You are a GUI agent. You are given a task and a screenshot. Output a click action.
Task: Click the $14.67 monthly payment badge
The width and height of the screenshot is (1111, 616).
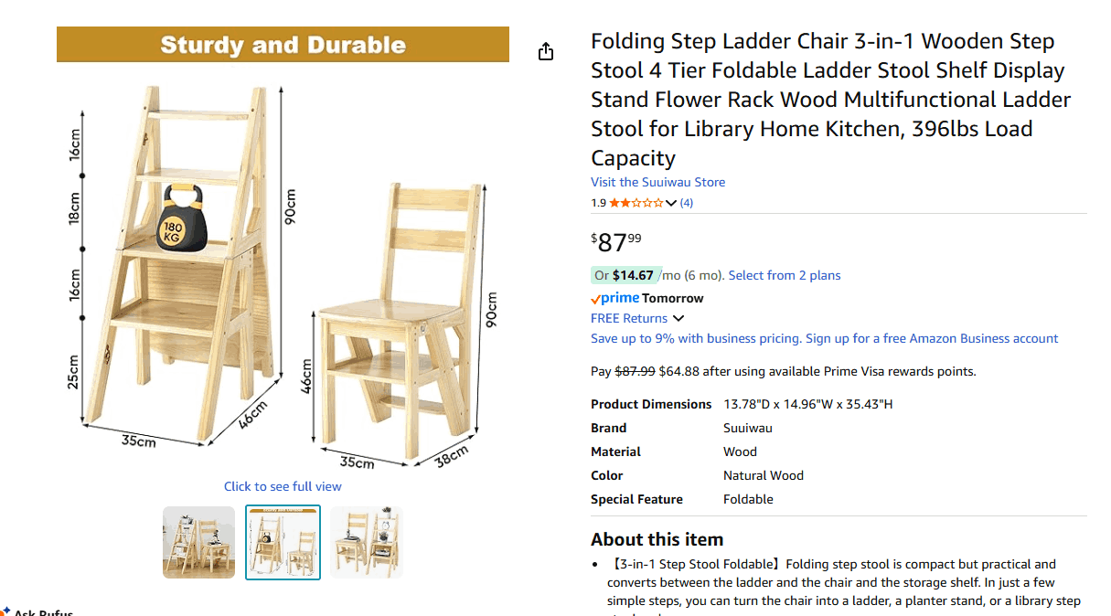(x=624, y=275)
